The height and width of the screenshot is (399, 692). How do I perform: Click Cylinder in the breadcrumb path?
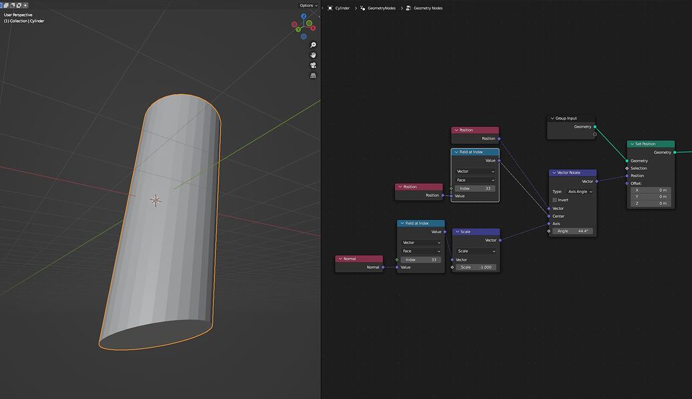(x=342, y=8)
